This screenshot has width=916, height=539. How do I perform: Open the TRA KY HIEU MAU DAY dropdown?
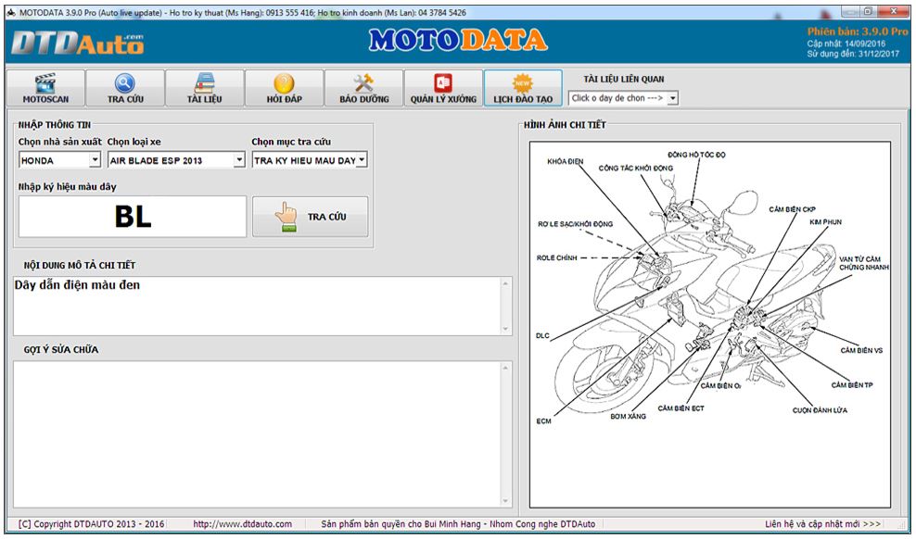point(362,160)
